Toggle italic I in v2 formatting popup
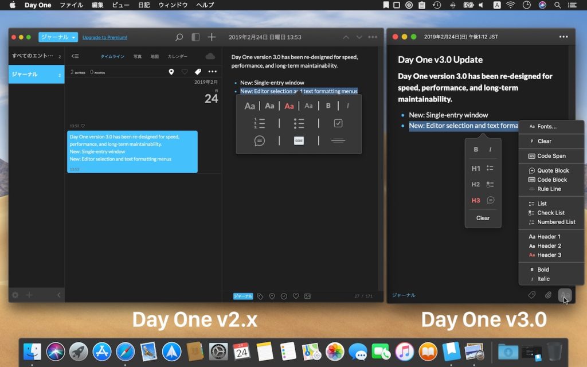This screenshot has height=367, width=587. point(348,106)
